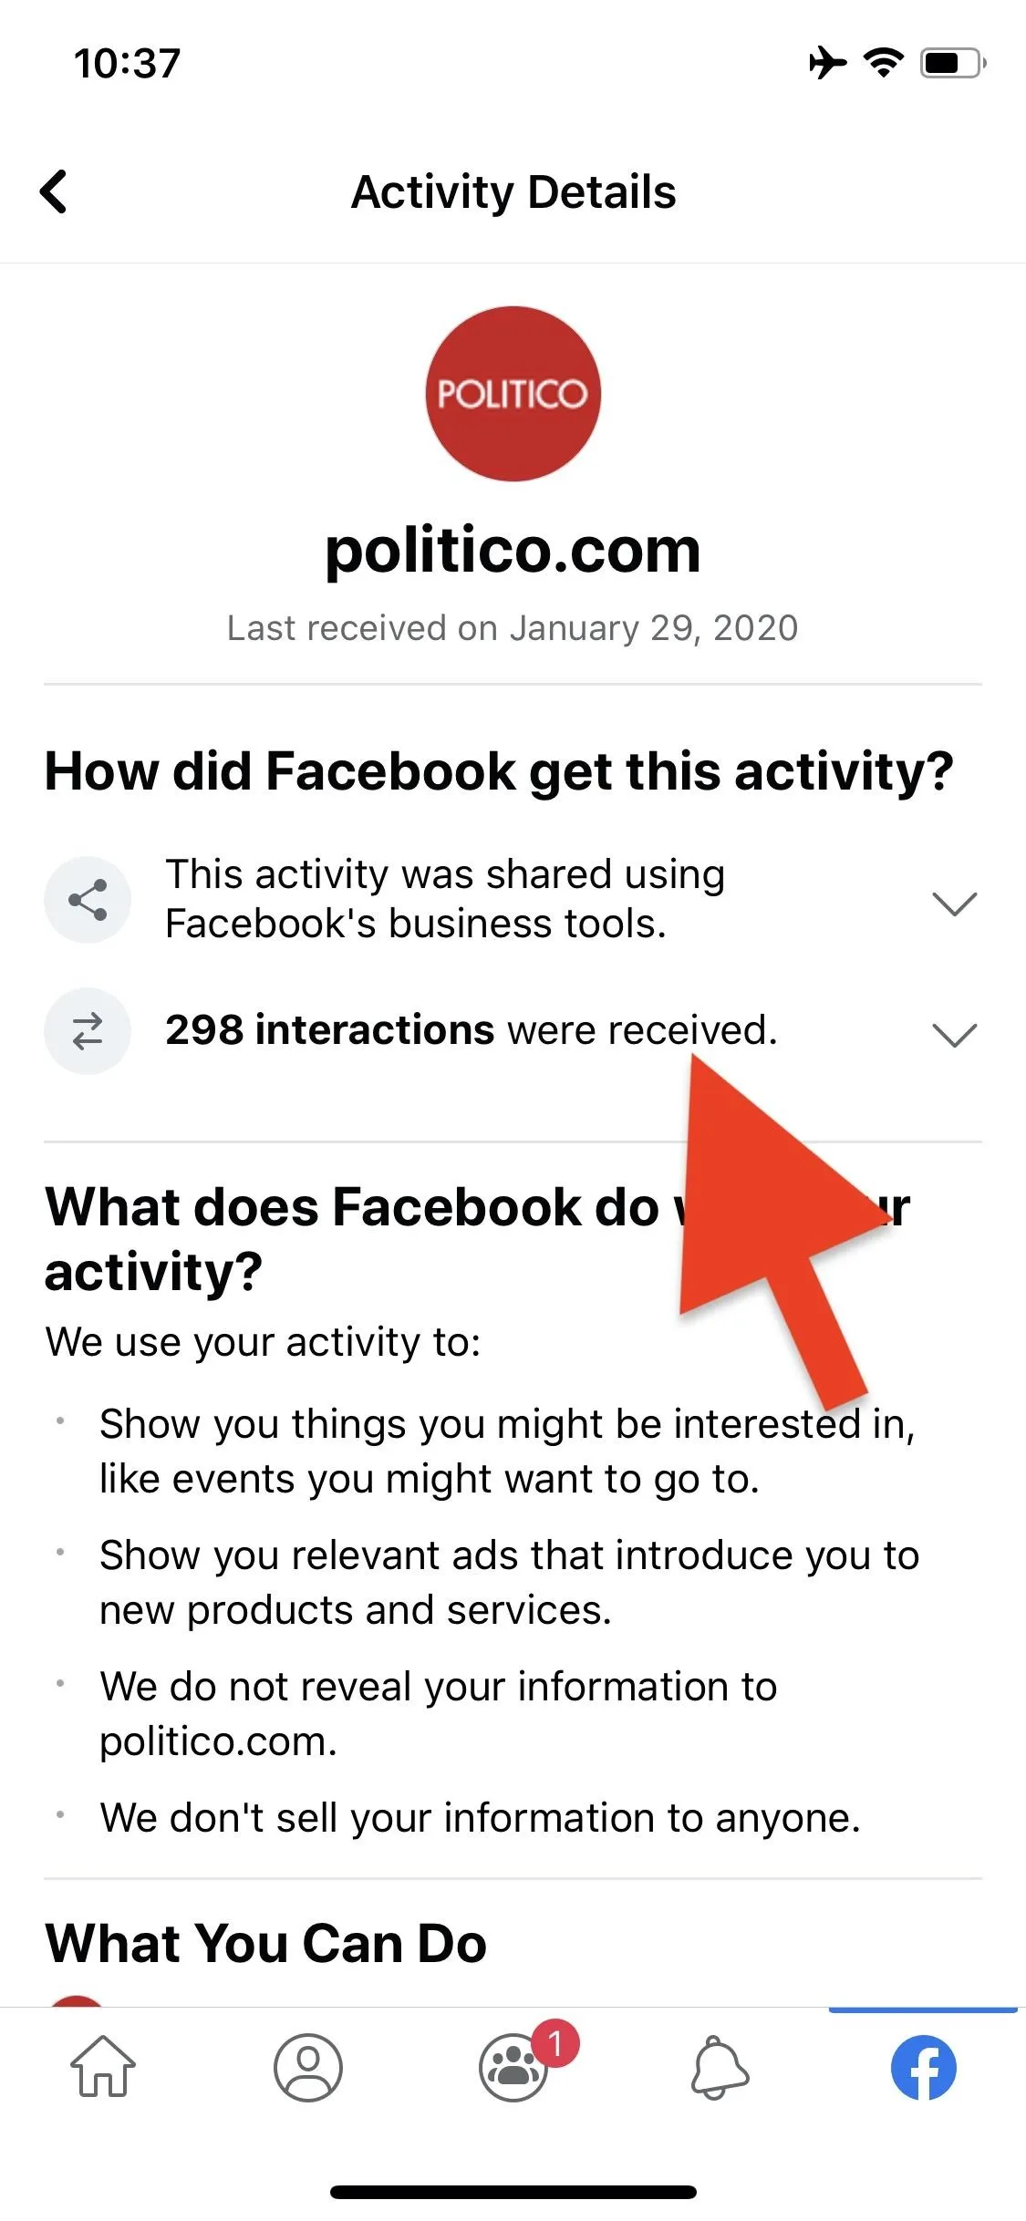The width and height of the screenshot is (1026, 2221).
Task: Tap 'This activity was shared' text row
Action: coord(513,900)
